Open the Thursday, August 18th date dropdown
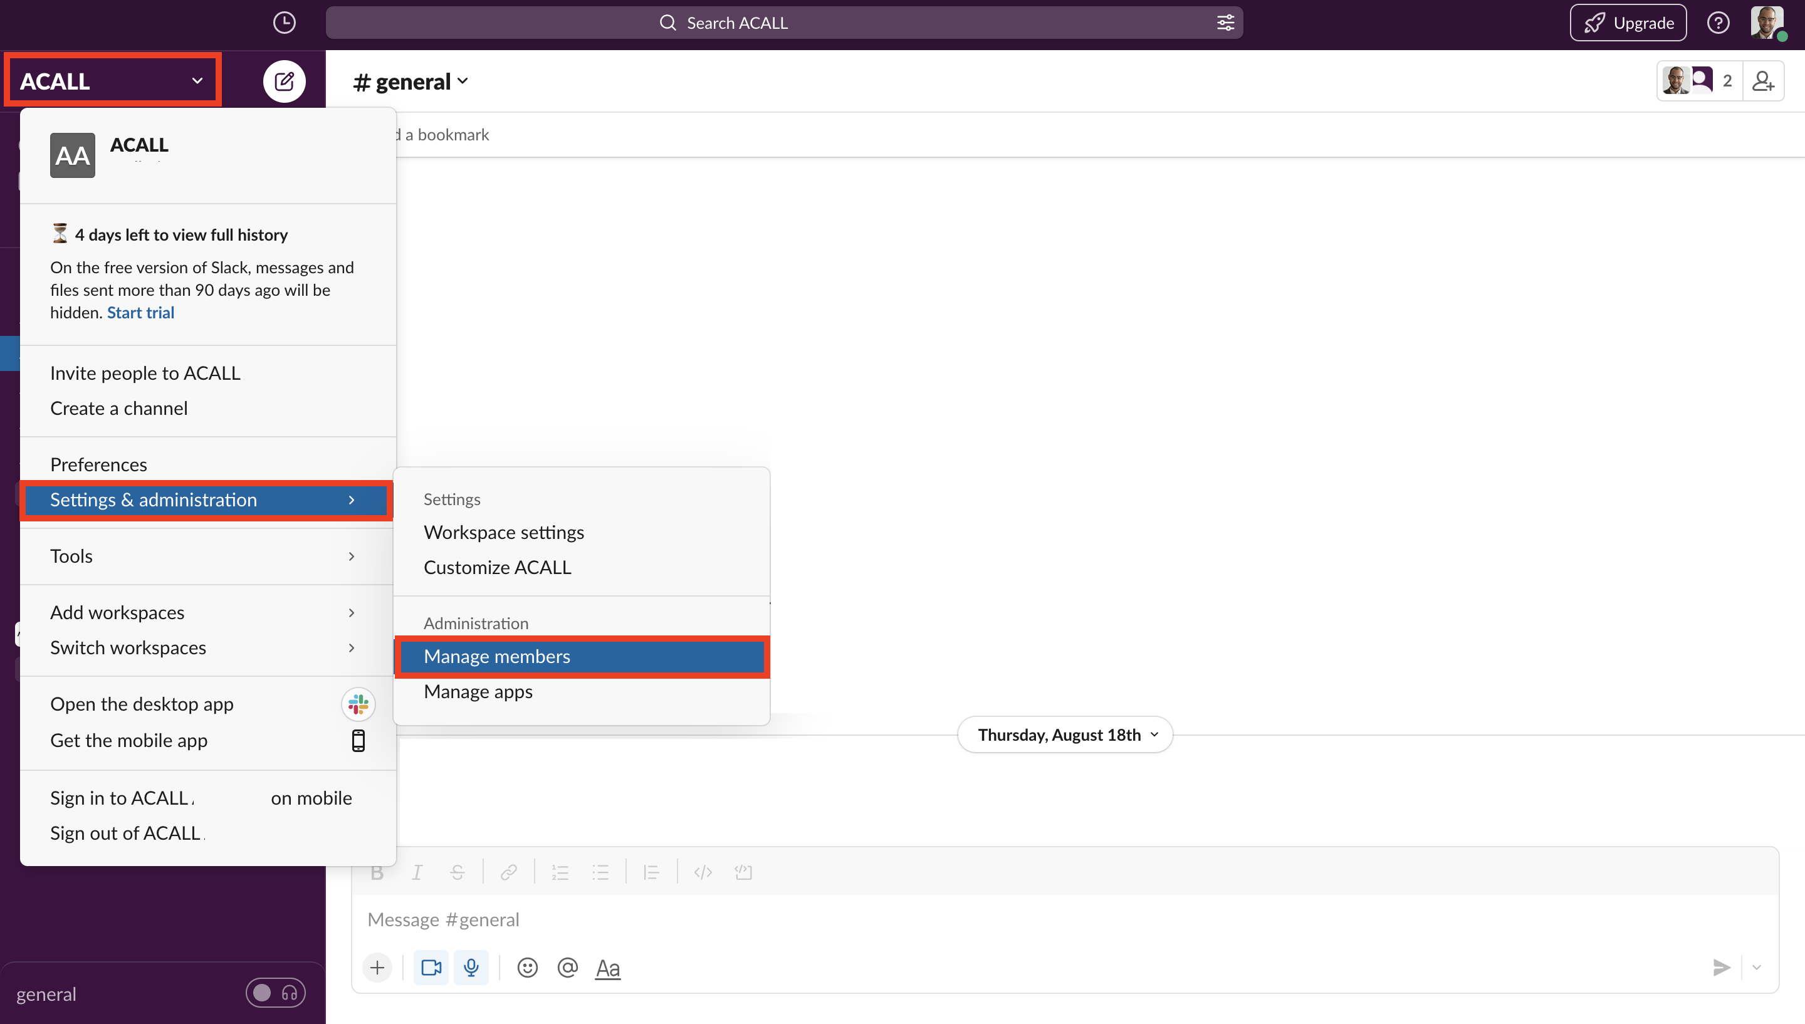The height and width of the screenshot is (1024, 1805). click(x=1065, y=734)
